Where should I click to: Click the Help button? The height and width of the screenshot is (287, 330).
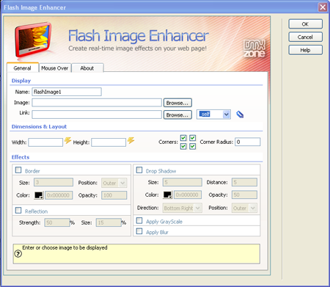point(305,50)
